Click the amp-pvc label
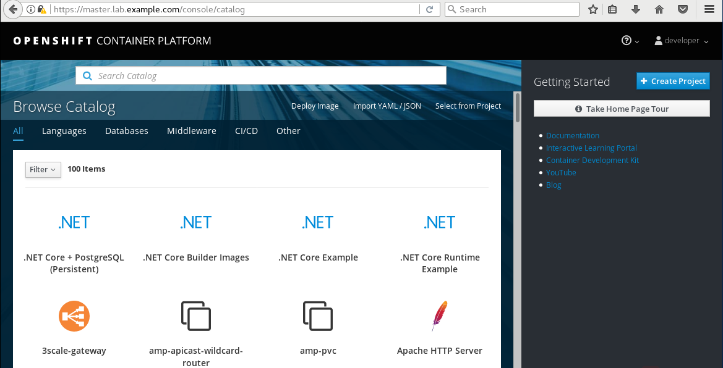Screen dimensions: 723x368 pyautogui.click(x=318, y=351)
